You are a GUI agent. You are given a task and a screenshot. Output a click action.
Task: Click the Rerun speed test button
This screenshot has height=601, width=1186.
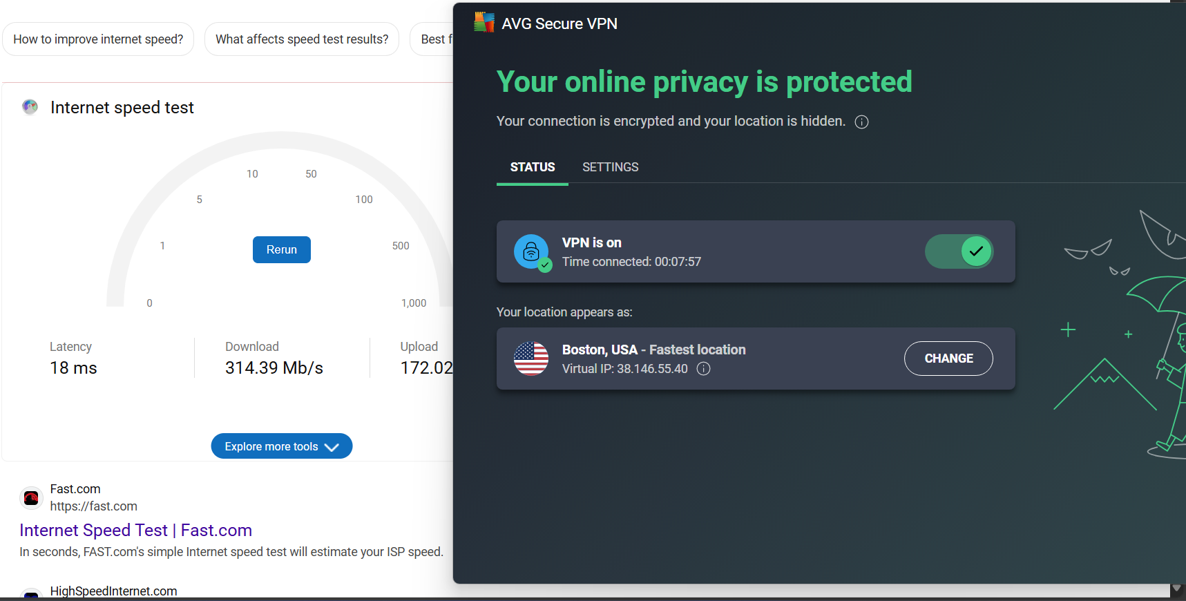pos(282,250)
